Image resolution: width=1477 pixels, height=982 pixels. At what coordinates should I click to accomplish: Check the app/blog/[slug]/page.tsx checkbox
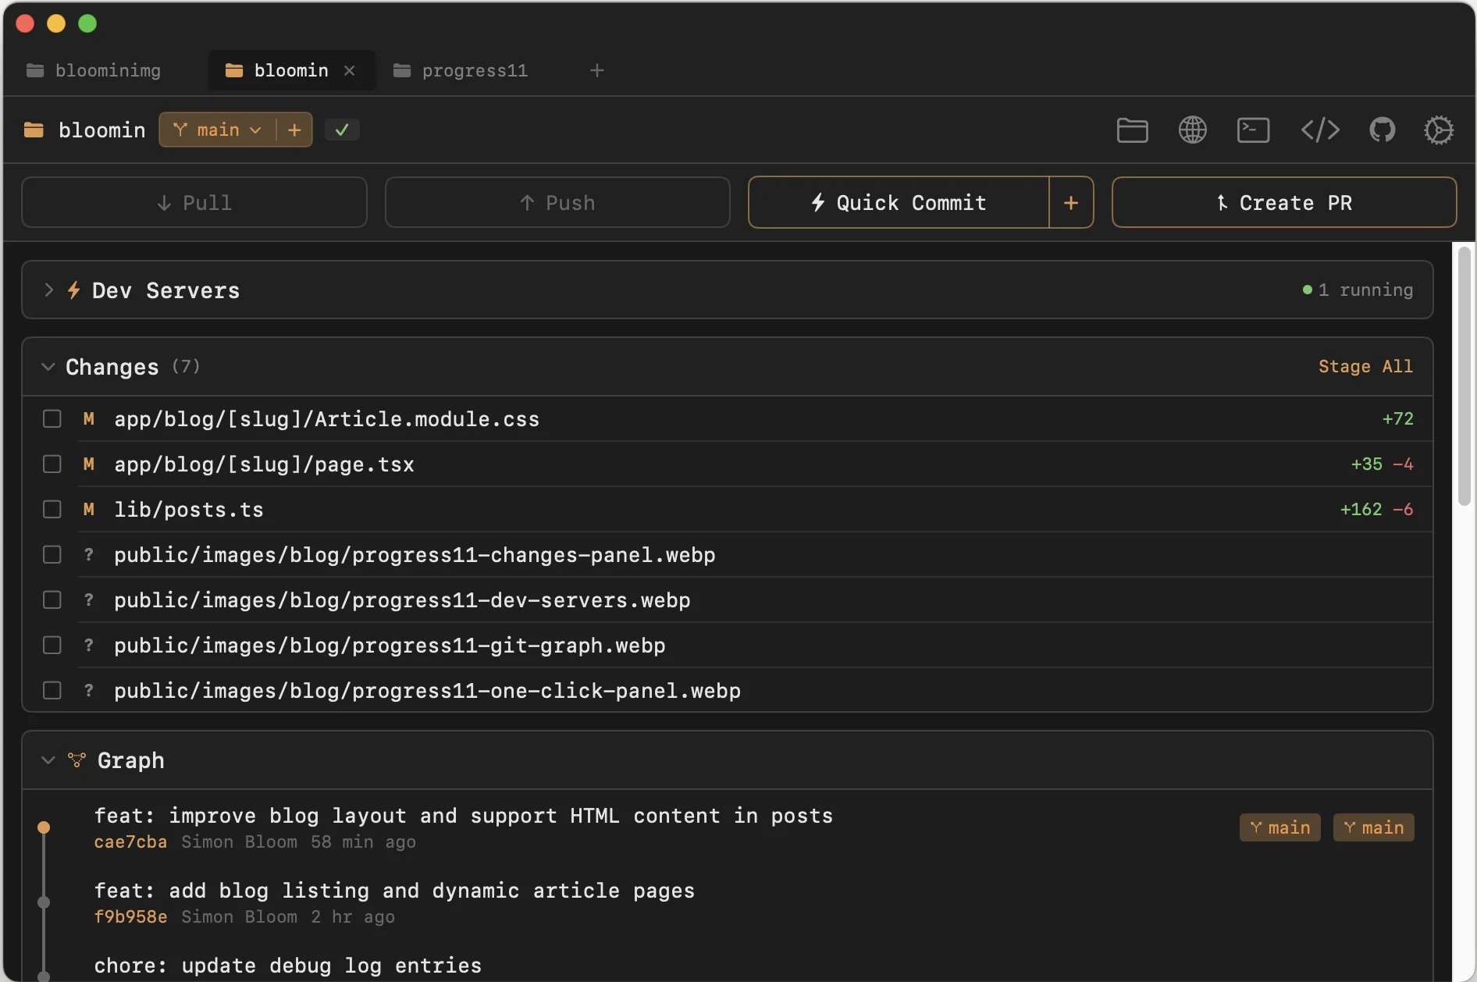pyautogui.click(x=52, y=464)
